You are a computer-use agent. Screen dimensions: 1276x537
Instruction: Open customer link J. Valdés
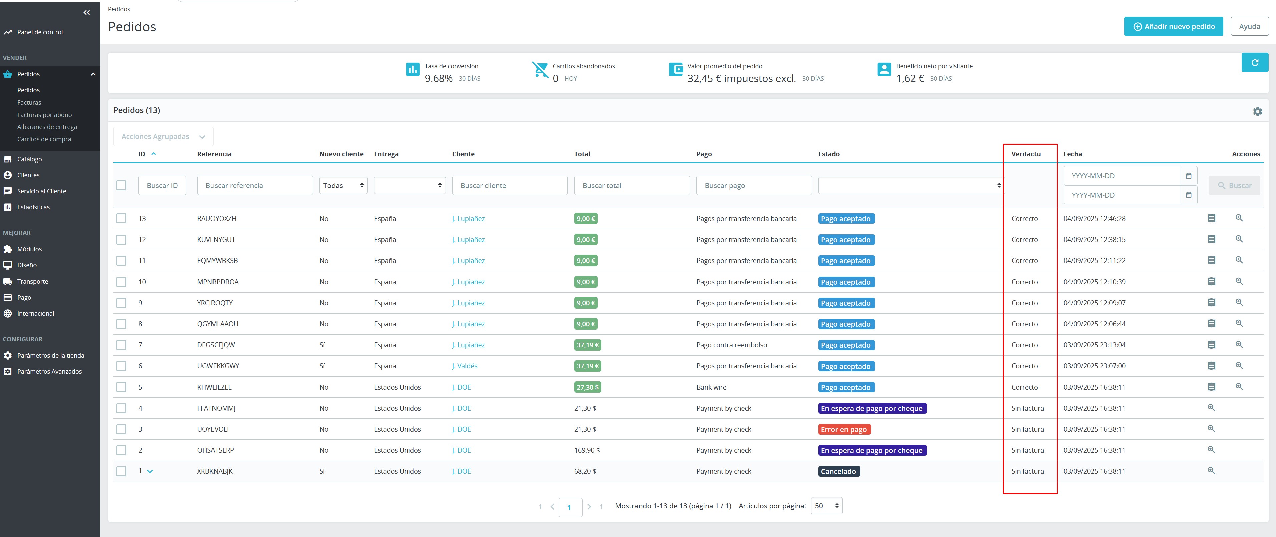click(x=464, y=366)
